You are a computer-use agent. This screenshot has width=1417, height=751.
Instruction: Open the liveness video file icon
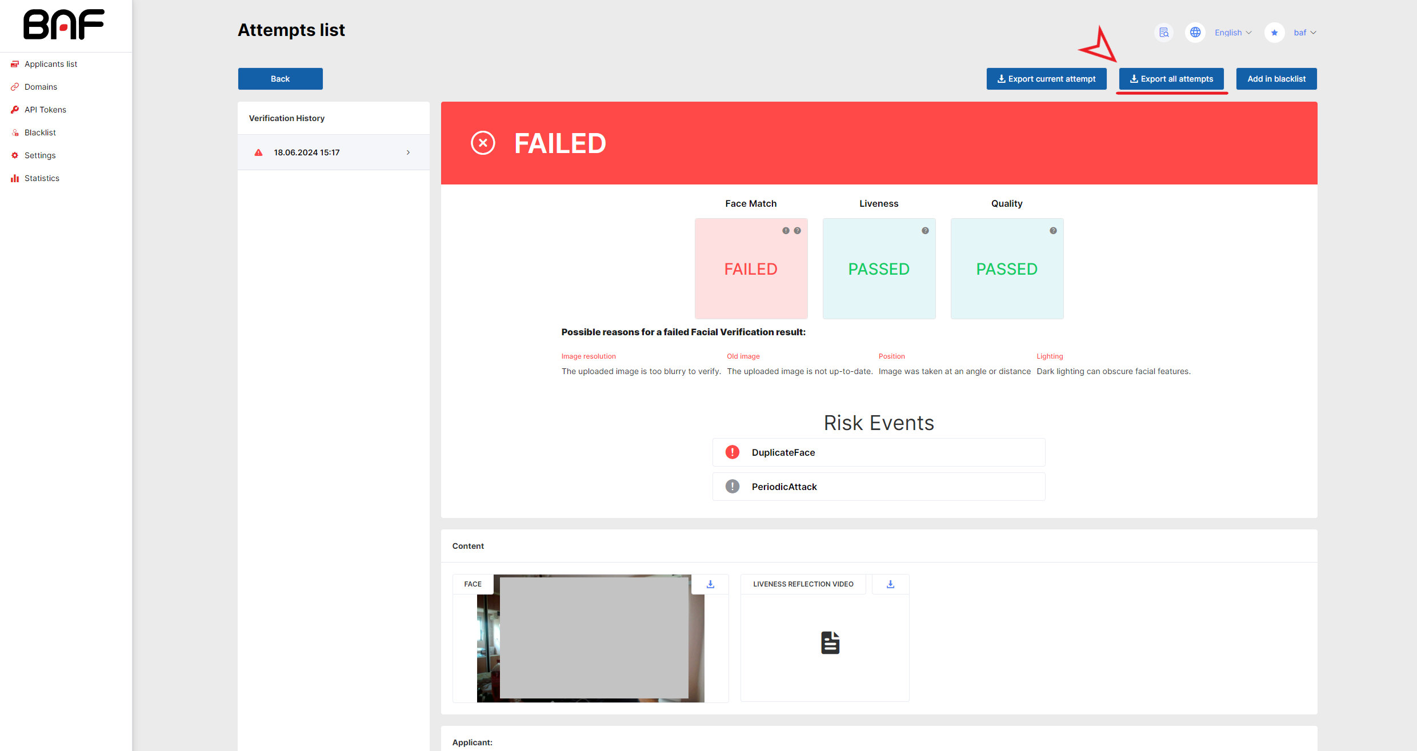click(x=830, y=643)
